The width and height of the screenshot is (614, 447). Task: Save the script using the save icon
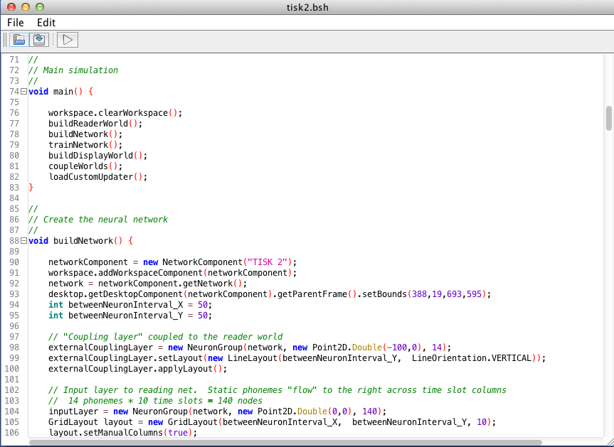[x=39, y=40]
